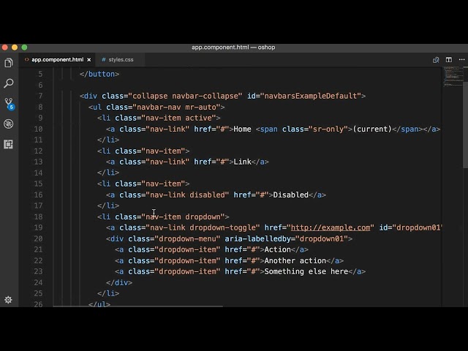The image size is (468, 351).
Task: Open the Manage settings gear
Action: click(x=8, y=300)
